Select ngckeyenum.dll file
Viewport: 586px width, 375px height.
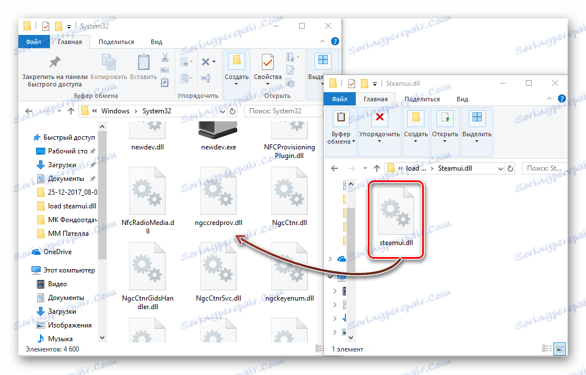pos(290,273)
